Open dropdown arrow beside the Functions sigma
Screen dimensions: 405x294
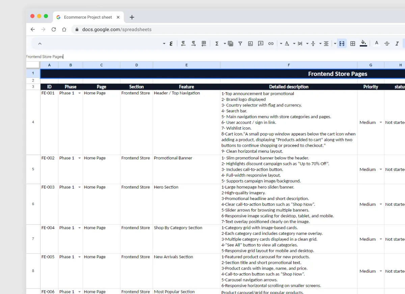tap(224, 44)
